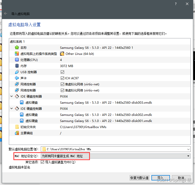Go back using the arrow beside 导入虚拟电脑
Screen dimensions: 195x185
tap(6, 13)
